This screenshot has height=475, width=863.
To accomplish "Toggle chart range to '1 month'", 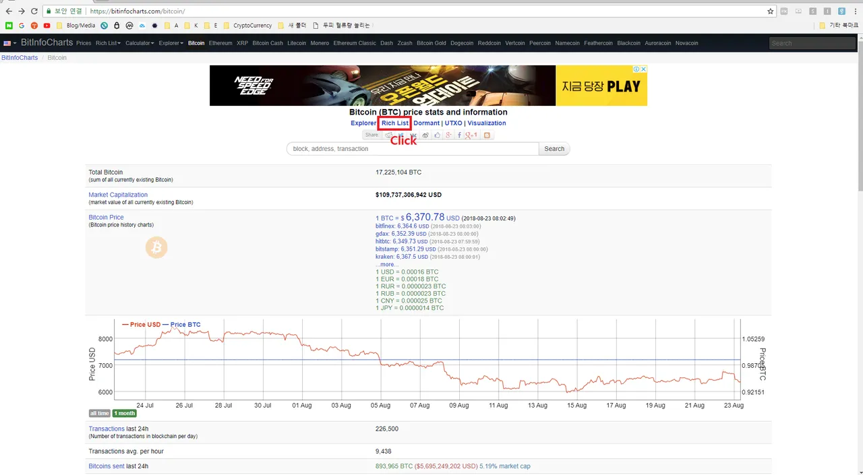I will pos(124,413).
